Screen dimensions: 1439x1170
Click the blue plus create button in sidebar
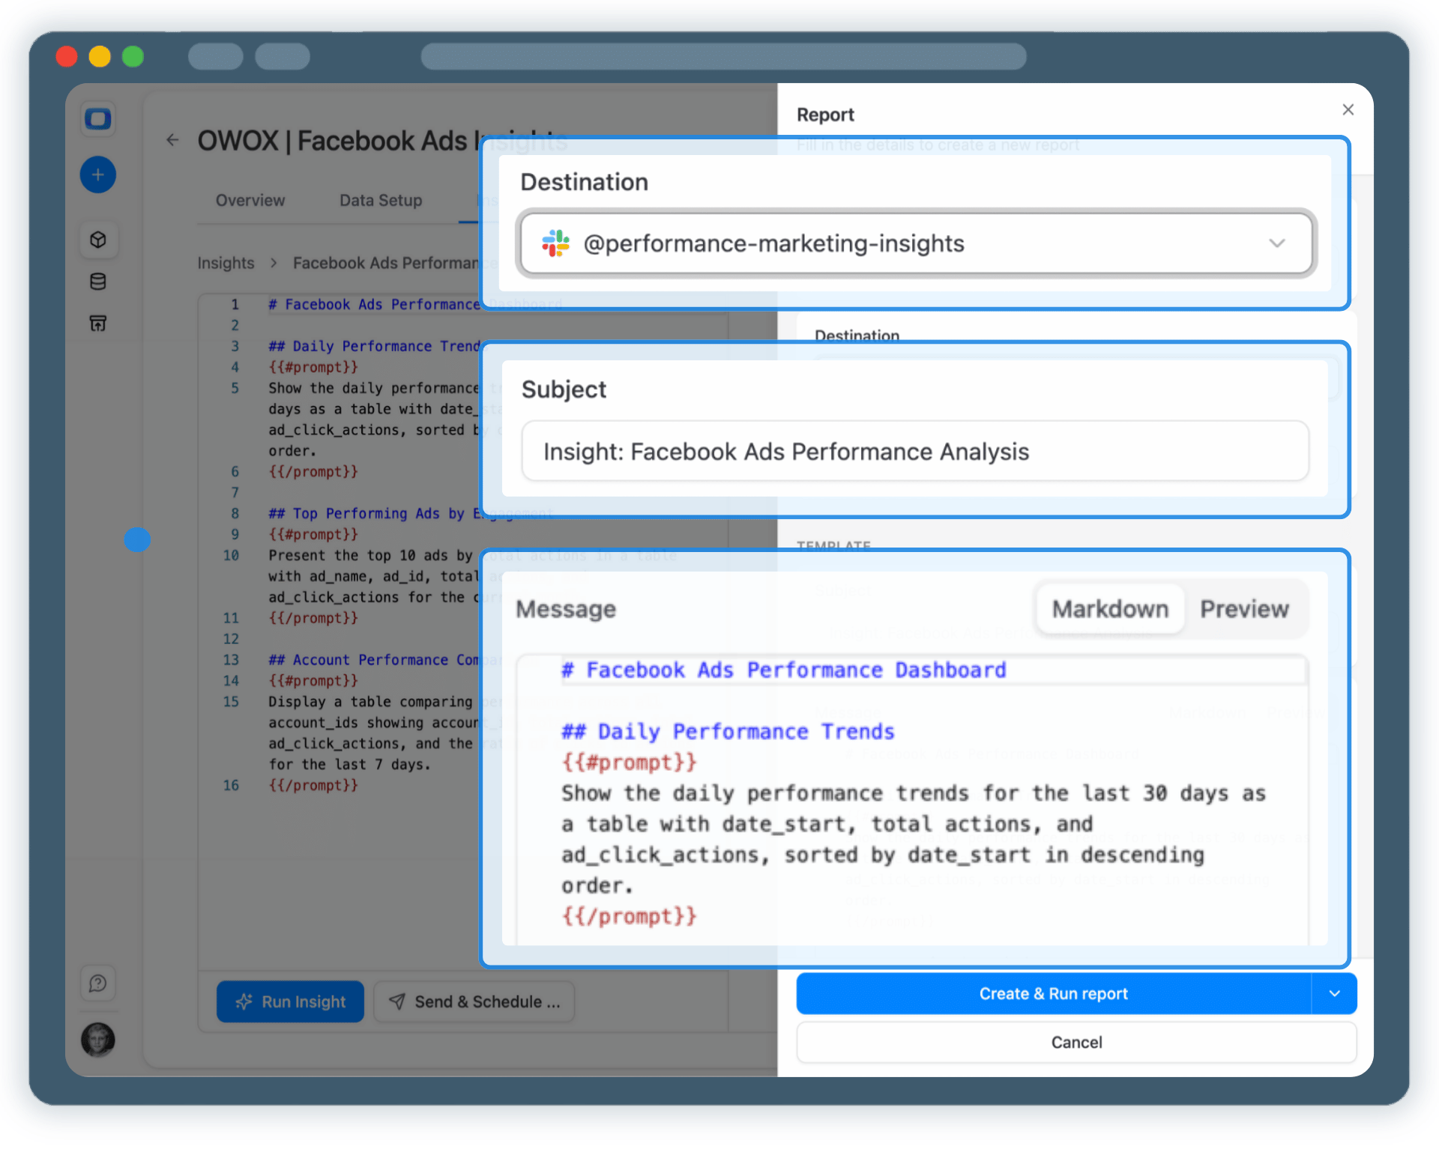[x=97, y=175]
